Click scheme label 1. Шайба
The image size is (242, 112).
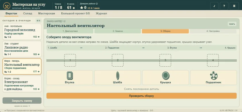click(x=52, y=48)
